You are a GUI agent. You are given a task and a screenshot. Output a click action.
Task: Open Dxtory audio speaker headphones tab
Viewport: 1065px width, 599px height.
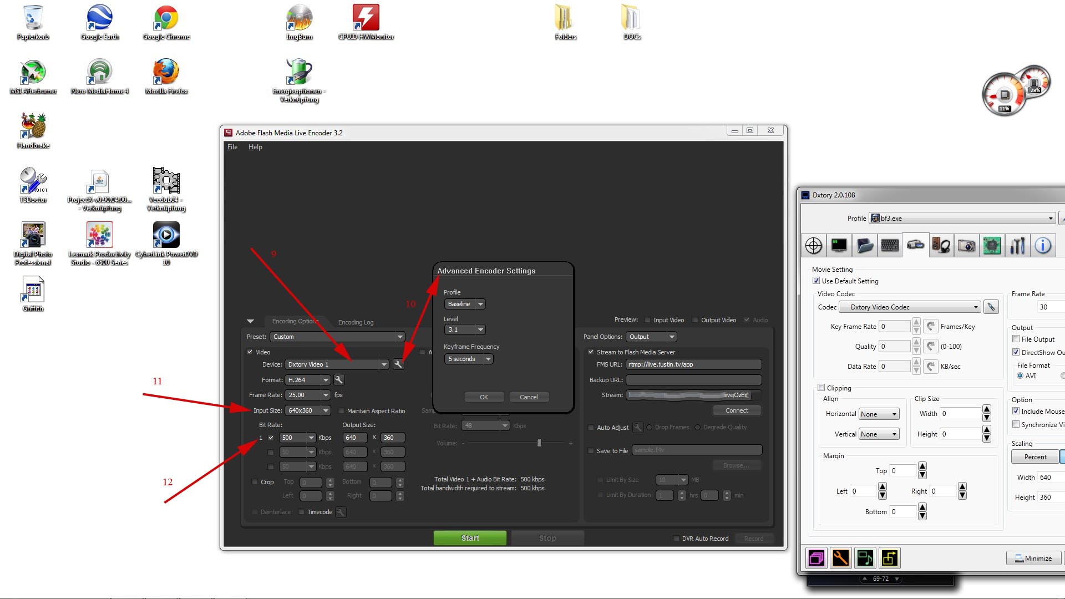point(941,245)
